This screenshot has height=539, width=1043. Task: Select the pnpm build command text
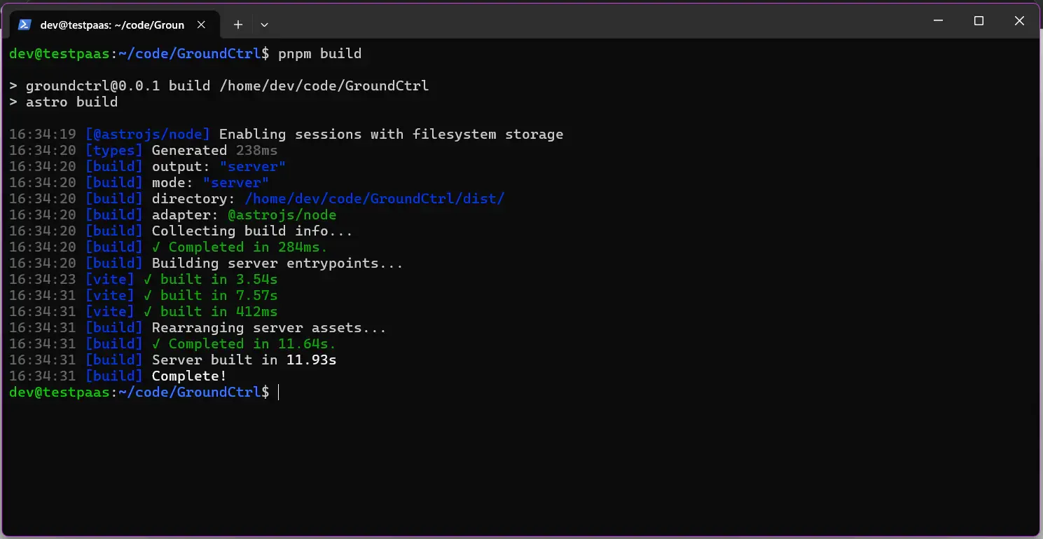click(x=321, y=53)
